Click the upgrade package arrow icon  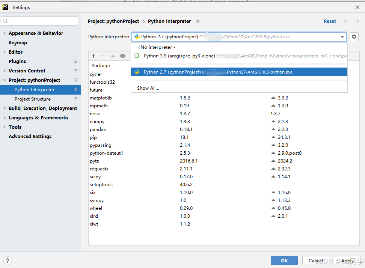113,56
